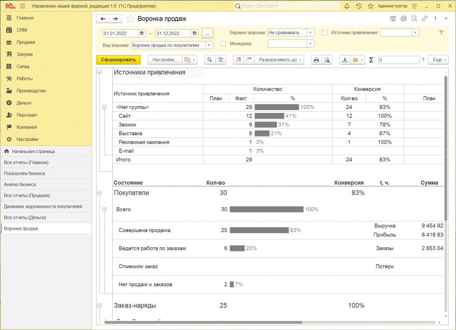
Task: Click the global search field
Action: tap(287, 6)
